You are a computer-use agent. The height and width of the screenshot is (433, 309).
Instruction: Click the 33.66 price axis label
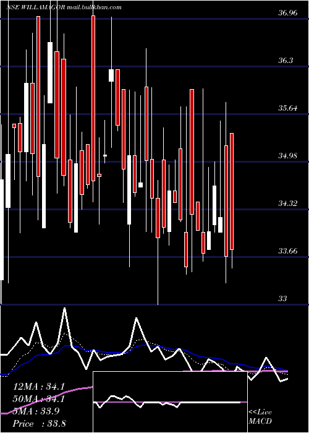(x=288, y=251)
